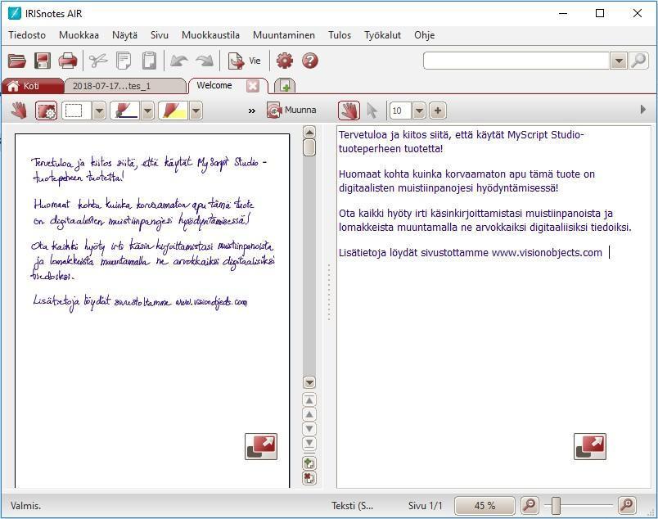This screenshot has width=658, height=519.
Task: Click the zoom slider handle in status bar
Action: tap(556, 506)
